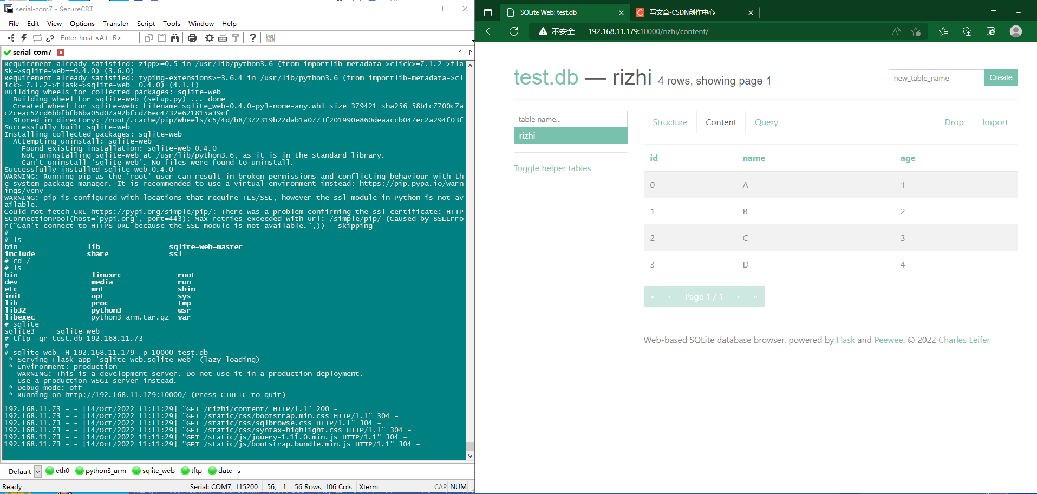Open the Tools menu in SecureCRT
This screenshot has width=1037, height=494.
172,24
